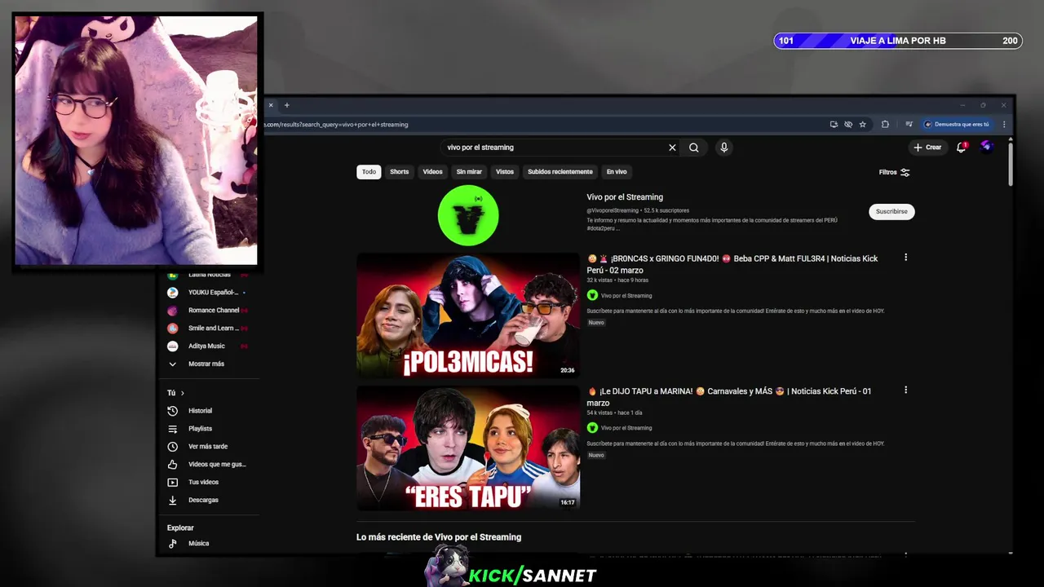The height and width of the screenshot is (587, 1044).
Task: Click the crossed-out eye icon in address bar
Action: (x=848, y=125)
